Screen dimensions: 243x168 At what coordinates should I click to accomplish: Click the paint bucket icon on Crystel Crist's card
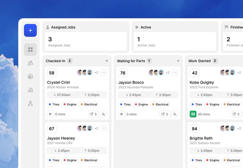point(104,114)
